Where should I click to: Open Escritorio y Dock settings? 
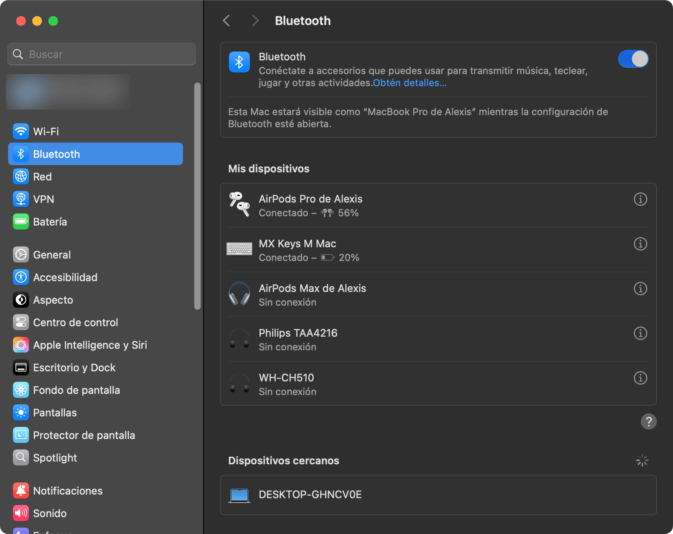tap(21, 367)
